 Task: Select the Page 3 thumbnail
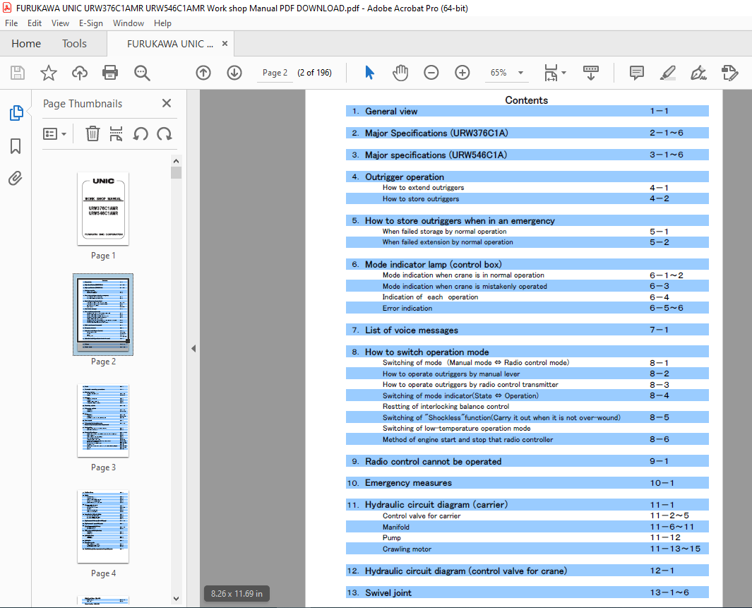click(x=103, y=421)
